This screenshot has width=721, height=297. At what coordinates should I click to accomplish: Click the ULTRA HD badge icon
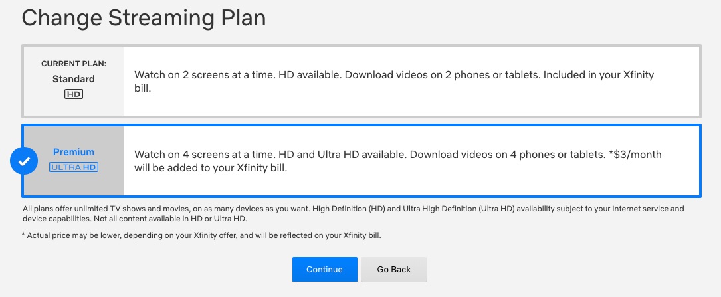(74, 167)
